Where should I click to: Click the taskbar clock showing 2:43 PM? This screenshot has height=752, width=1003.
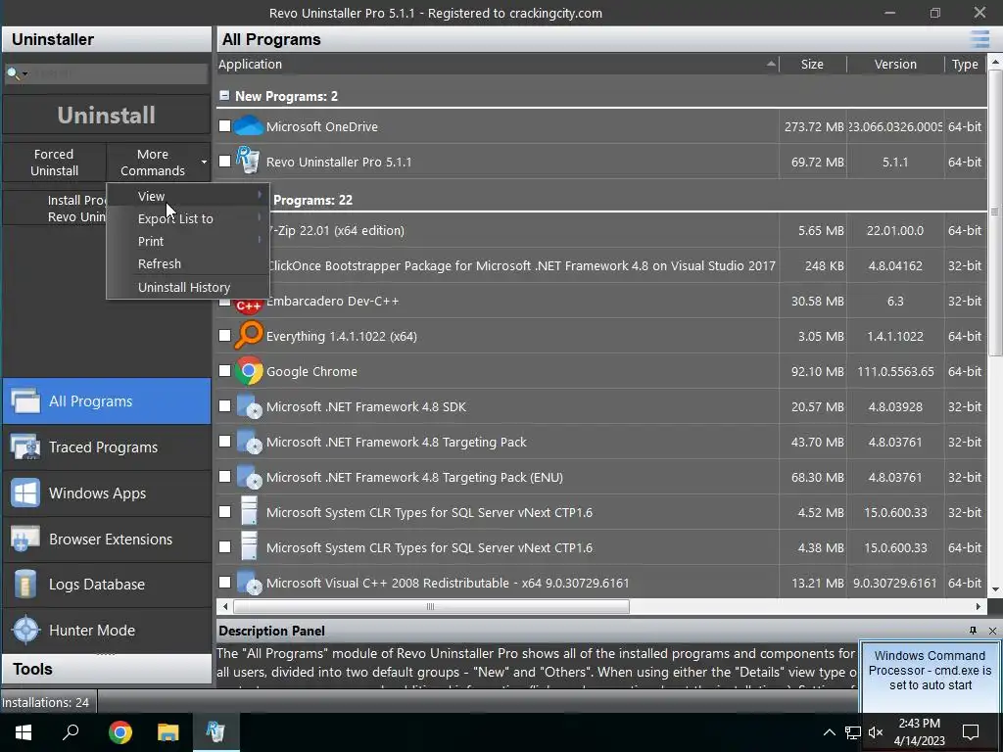pos(919,732)
